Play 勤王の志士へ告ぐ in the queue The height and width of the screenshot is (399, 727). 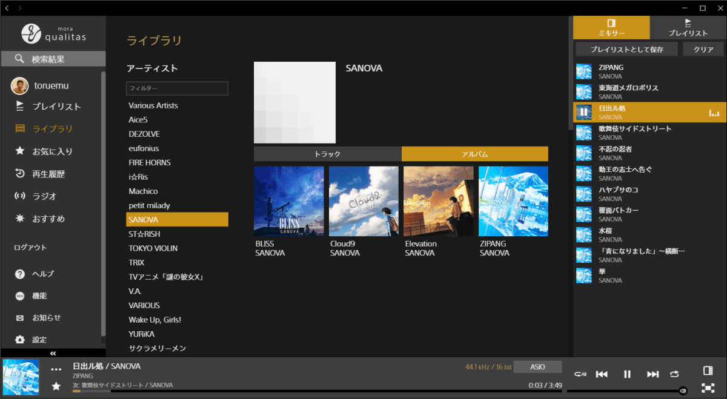[x=649, y=174]
